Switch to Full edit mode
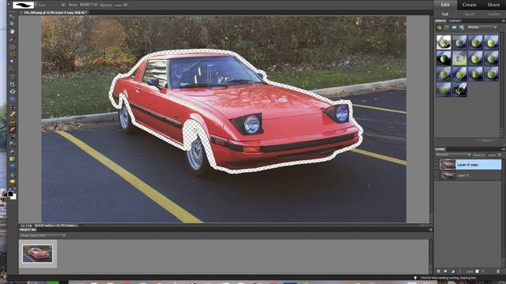The image size is (506, 284). point(445,14)
